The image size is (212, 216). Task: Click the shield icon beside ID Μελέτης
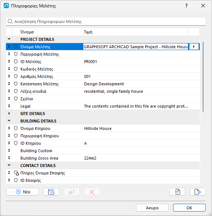[16, 62]
